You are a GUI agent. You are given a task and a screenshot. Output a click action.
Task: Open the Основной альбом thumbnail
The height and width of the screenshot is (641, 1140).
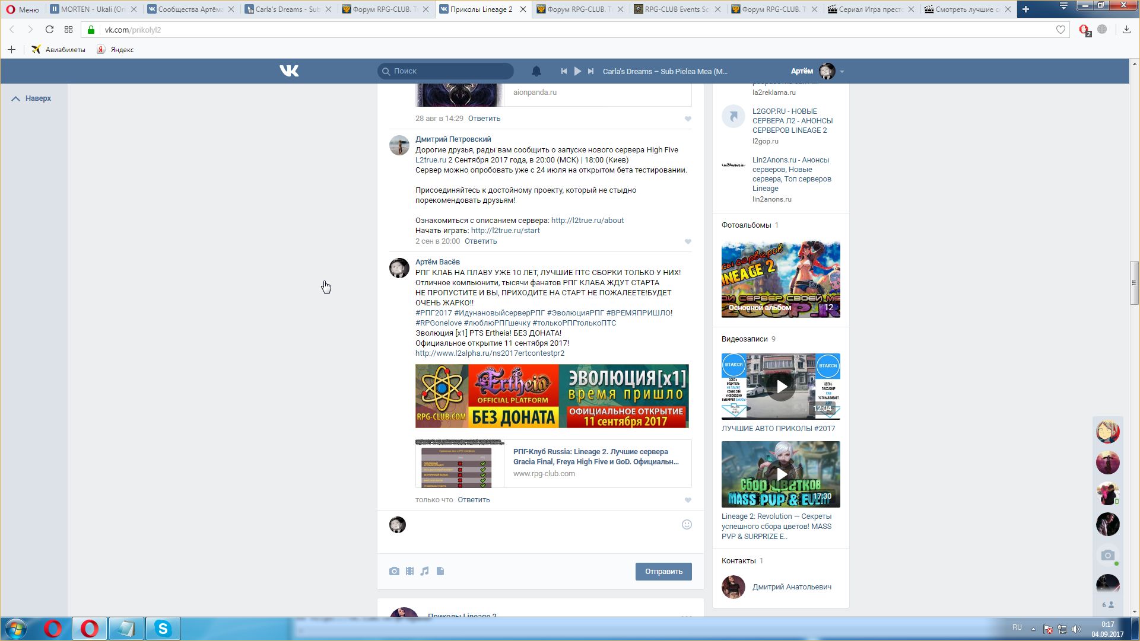tap(781, 279)
